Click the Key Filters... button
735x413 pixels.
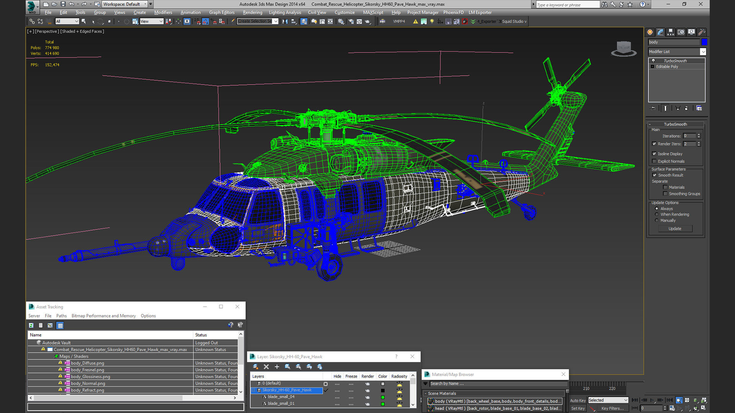(612, 408)
